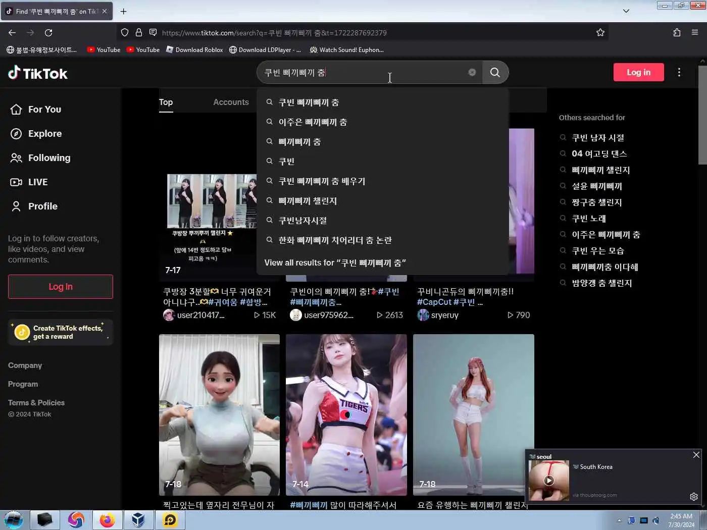Select suggestion '삐끼삐끼 춤'
Screen dimensions: 707x530
(382, 142)
